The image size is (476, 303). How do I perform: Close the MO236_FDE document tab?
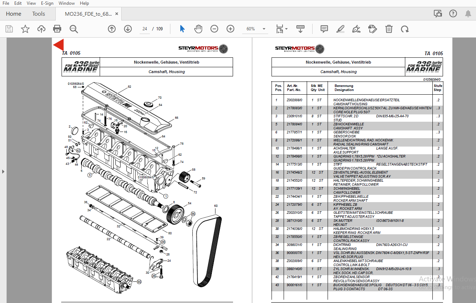(117, 14)
